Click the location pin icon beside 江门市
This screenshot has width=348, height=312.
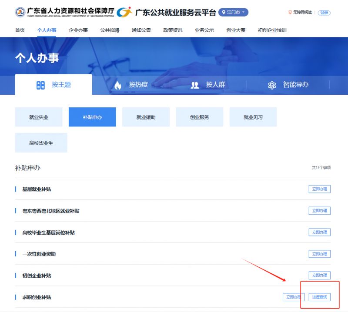click(223, 12)
